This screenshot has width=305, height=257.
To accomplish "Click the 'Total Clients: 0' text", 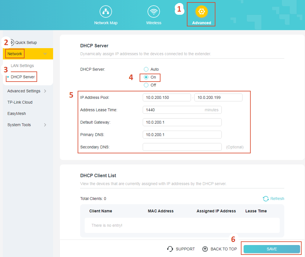I will coord(93,198).
